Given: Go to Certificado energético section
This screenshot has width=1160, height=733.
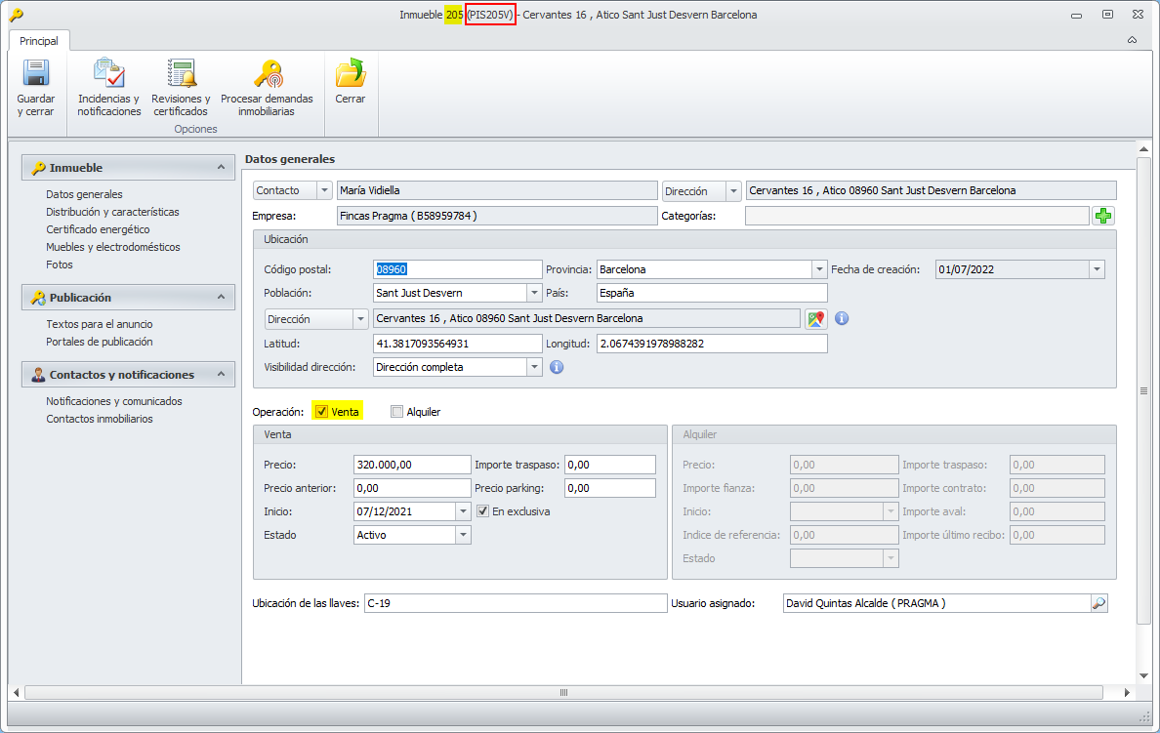Looking at the screenshot, I should pyautogui.click(x=98, y=229).
